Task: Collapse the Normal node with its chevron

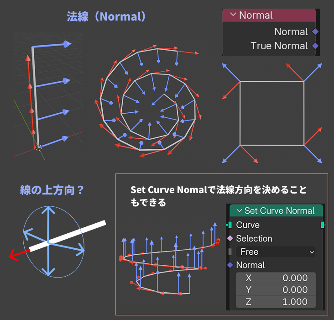Action: [233, 15]
